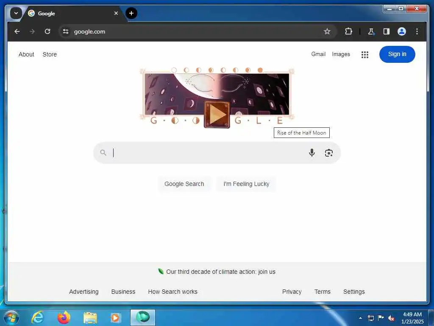Click the active browser taskbar button
Image resolution: width=434 pixels, height=326 pixels.
tap(143, 318)
